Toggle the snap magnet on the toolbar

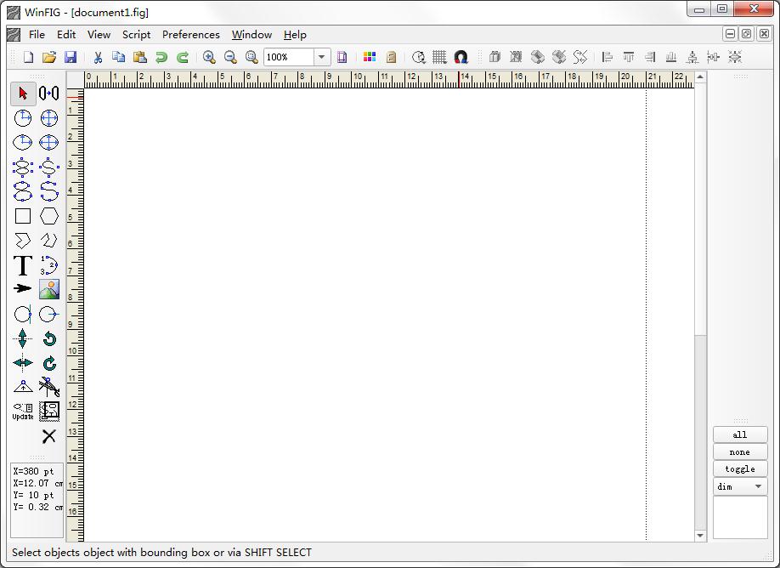pos(461,57)
